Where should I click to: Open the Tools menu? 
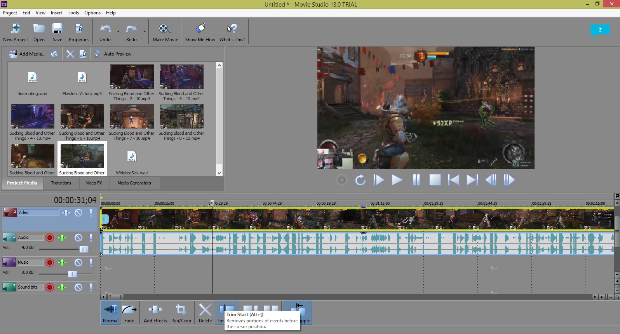pyautogui.click(x=73, y=13)
